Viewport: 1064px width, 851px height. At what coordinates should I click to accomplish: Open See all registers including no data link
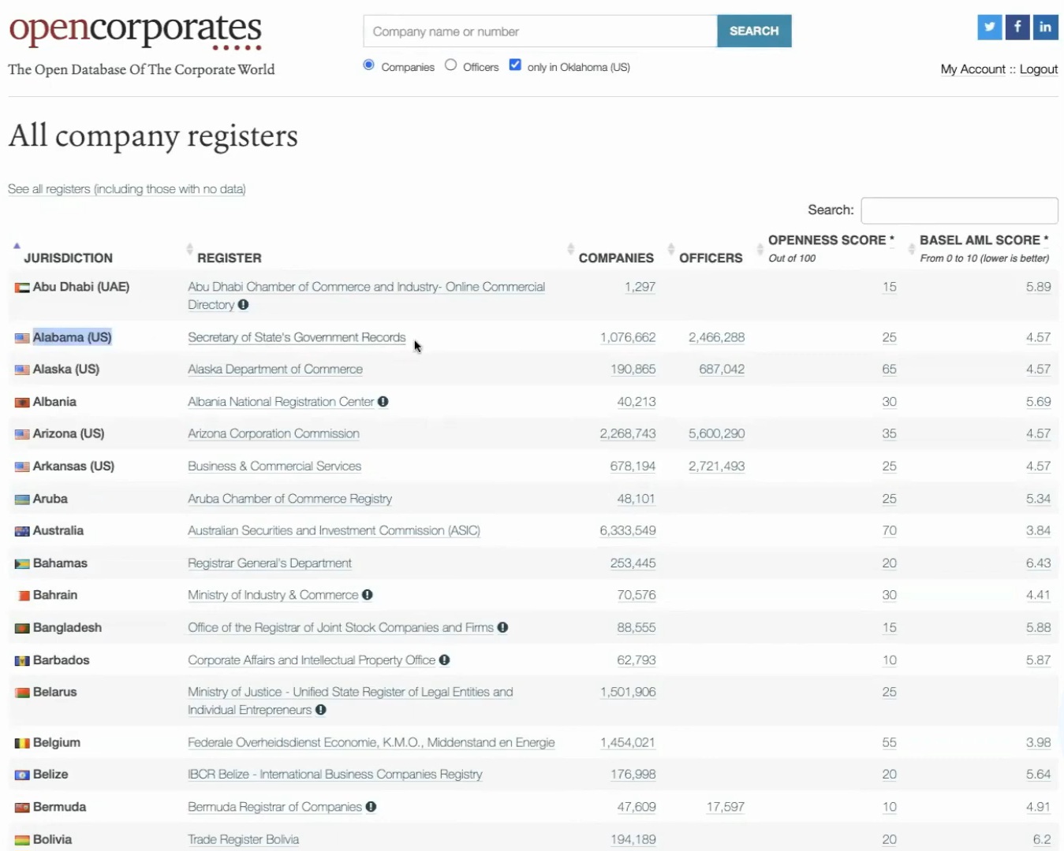[127, 189]
